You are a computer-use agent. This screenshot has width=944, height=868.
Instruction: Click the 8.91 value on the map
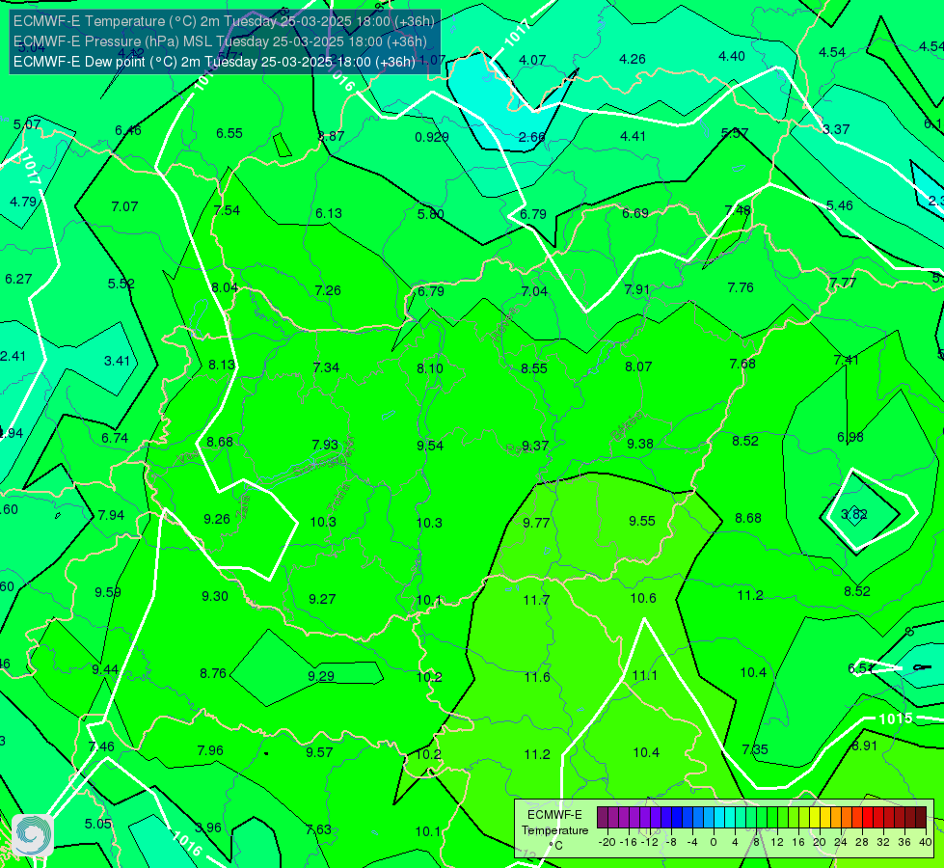(864, 746)
